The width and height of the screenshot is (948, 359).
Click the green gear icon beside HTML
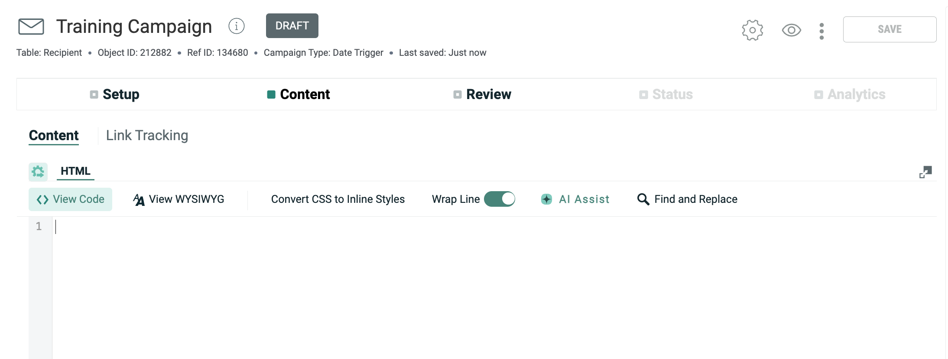tap(38, 172)
